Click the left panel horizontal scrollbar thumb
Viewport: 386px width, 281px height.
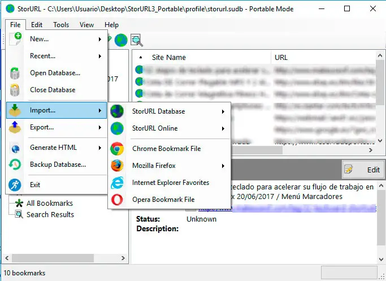pyautogui.click(x=53, y=258)
